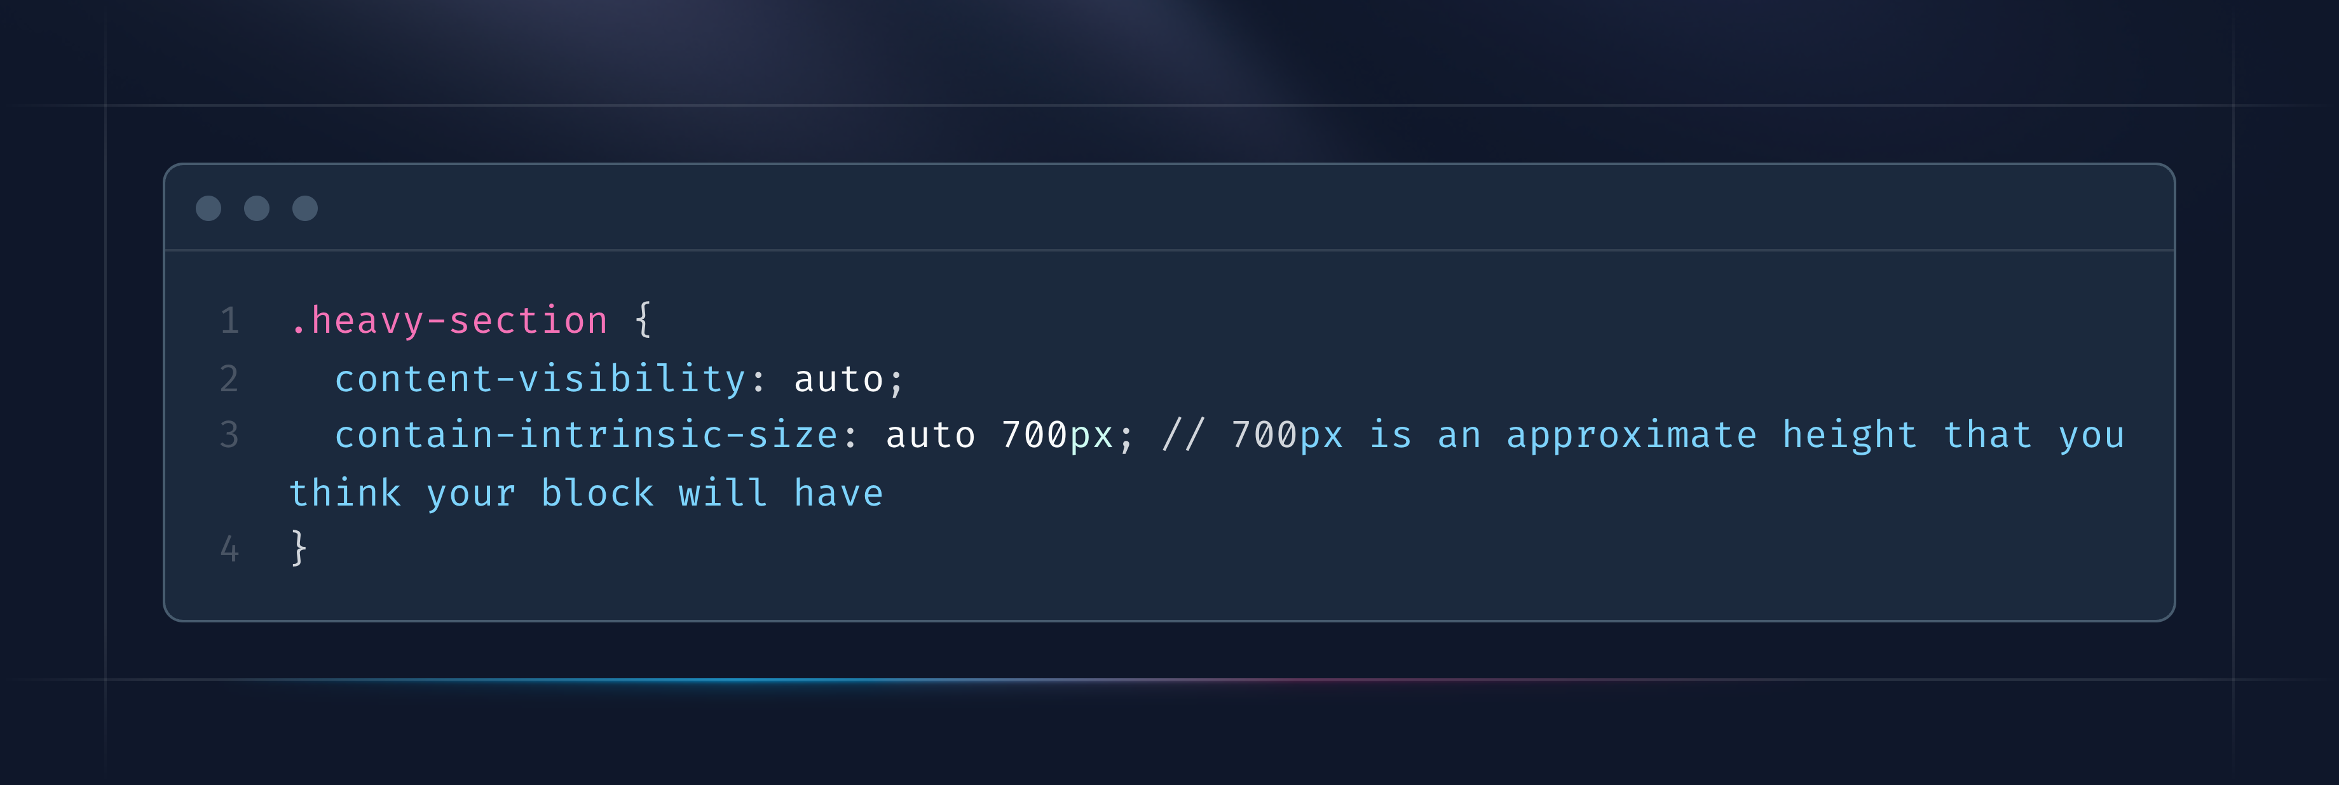Click the opening curly brace
2339x785 pixels.
point(643,320)
